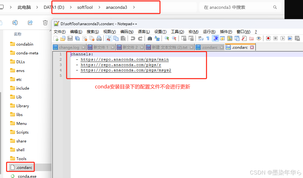Screen dimensions: 303x178
Task: Click the Stop macro recording icon
Action: (276, 38)
